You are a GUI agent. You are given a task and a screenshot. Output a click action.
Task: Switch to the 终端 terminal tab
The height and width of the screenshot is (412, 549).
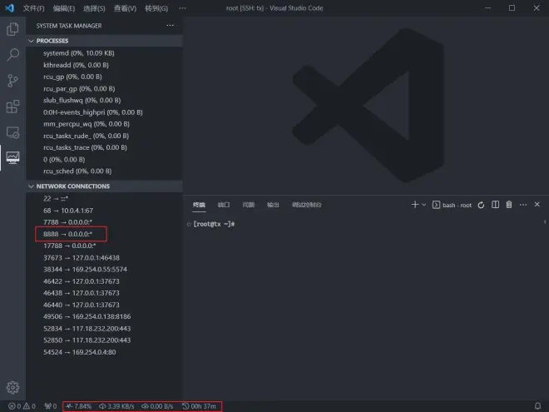pos(199,205)
